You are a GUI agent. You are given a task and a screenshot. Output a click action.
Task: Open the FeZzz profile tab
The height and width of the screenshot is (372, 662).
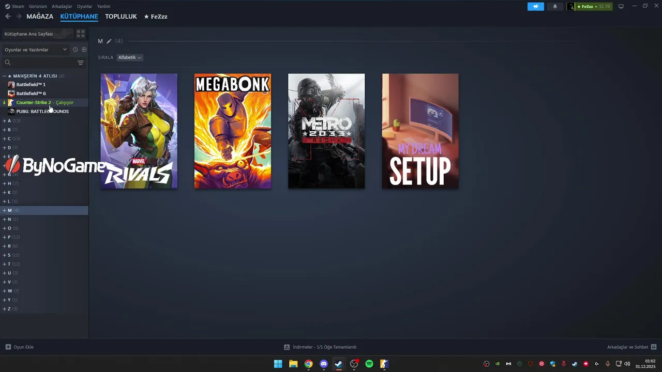click(x=156, y=17)
